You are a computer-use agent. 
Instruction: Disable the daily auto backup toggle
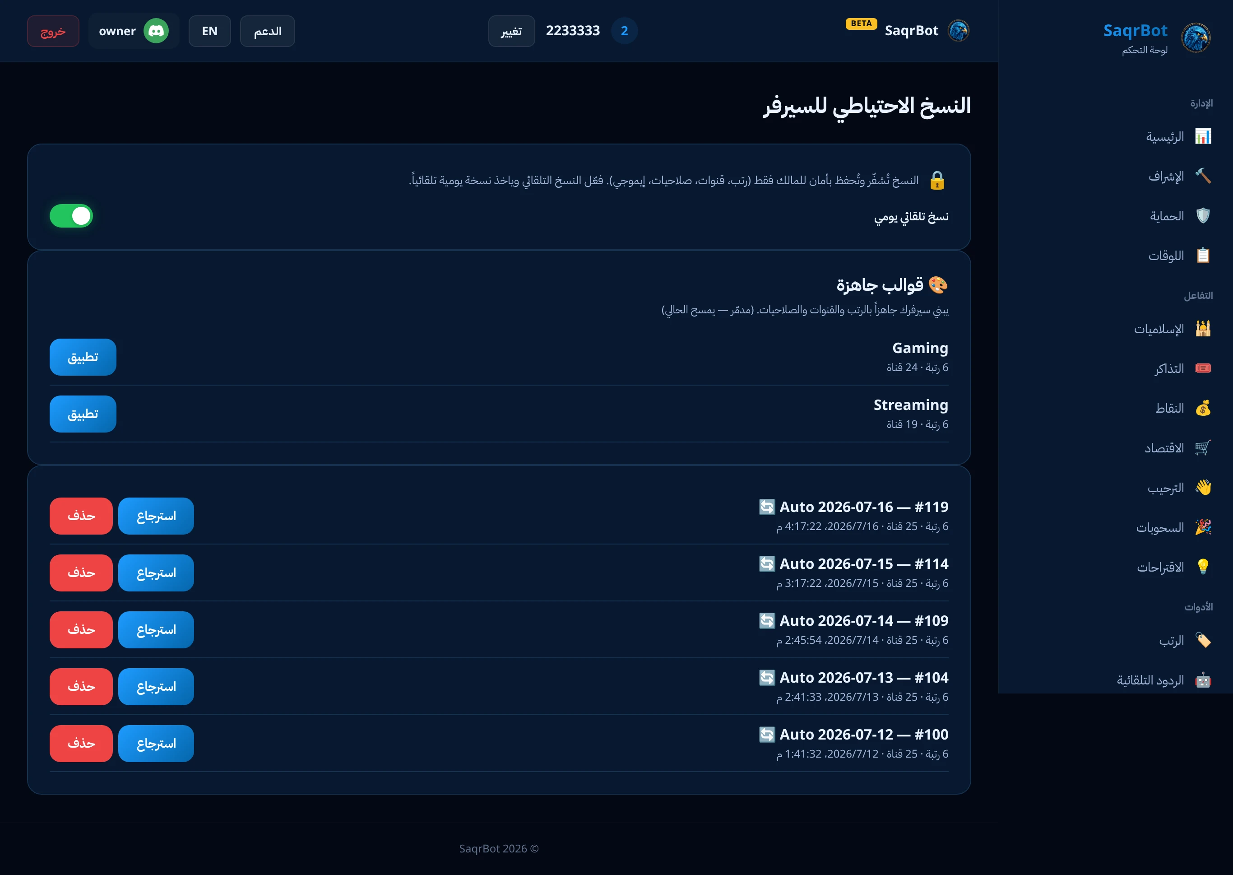(71, 216)
